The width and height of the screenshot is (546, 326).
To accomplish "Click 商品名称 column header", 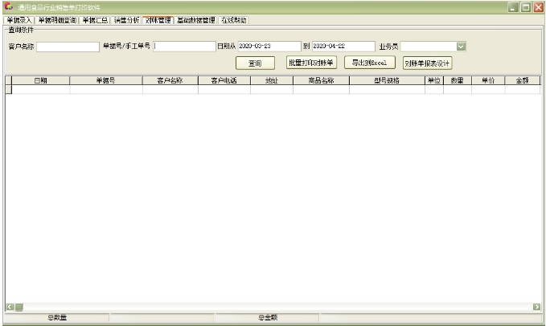I will pyautogui.click(x=321, y=80).
